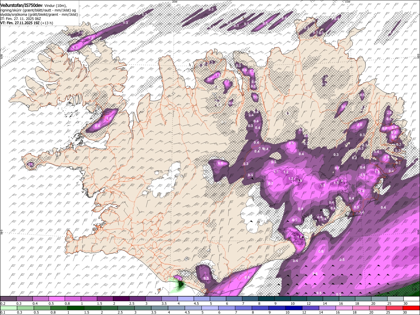The width and height of the screenshot is (420, 315).
Task: Click the green rain patch on south coast
Action: click(x=180, y=285)
